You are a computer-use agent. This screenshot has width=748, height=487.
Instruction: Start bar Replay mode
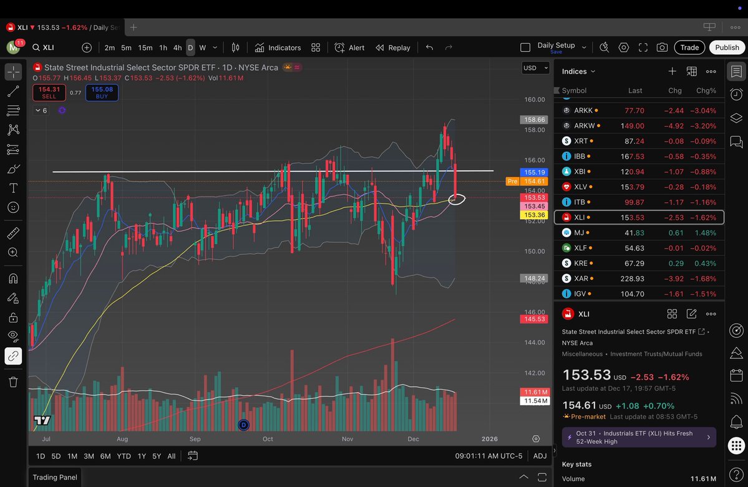point(393,47)
